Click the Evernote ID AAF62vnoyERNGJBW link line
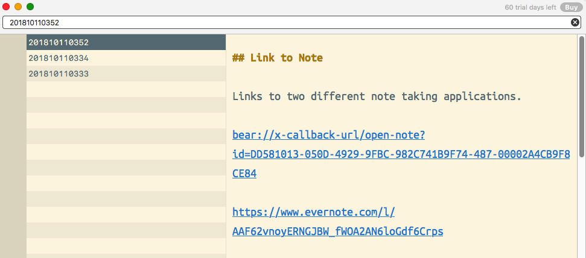 [338, 231]
